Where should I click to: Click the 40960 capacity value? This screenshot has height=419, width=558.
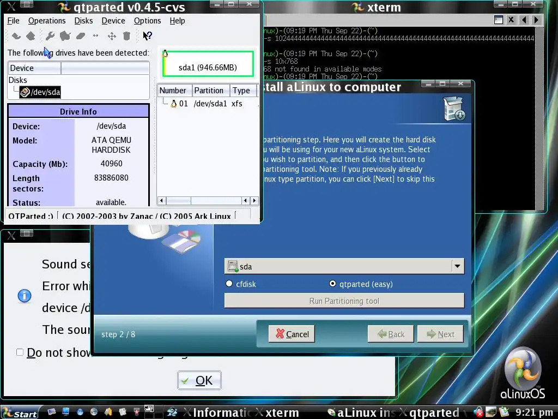point(111,164)
